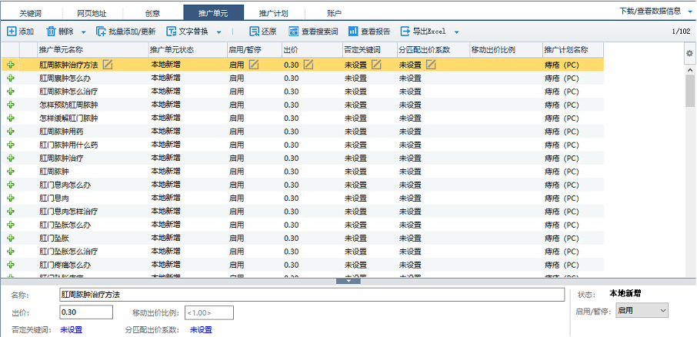697x337 pixels.
Task: Open the 启用/暂停 combo box
Action: 642,311
